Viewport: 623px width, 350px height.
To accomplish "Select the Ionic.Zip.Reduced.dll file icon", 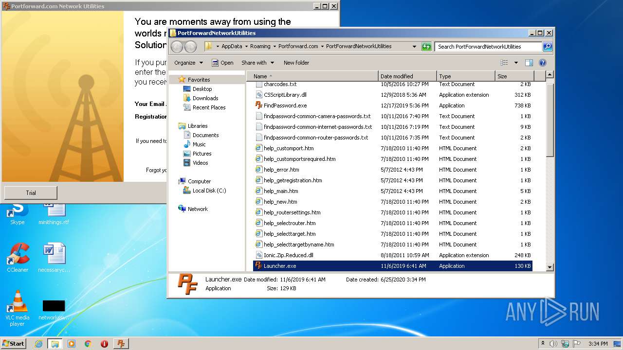I will [259, 255].
